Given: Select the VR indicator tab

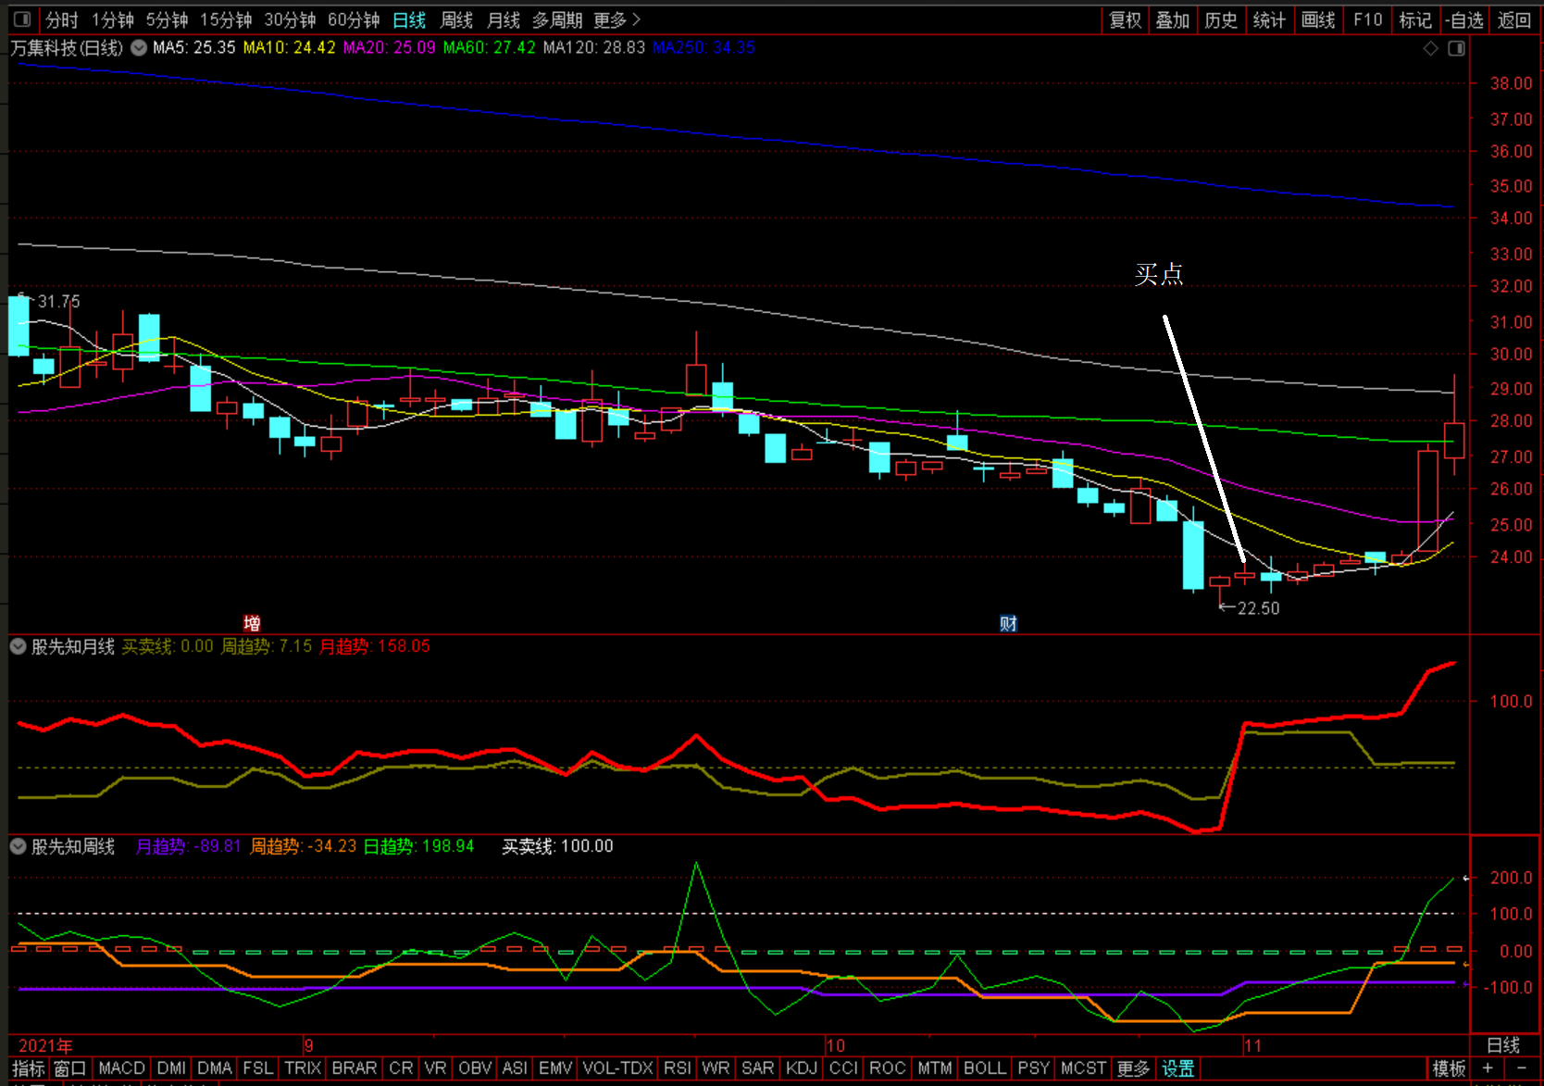Looking at the screenshot, I should tap(435, 1068).
